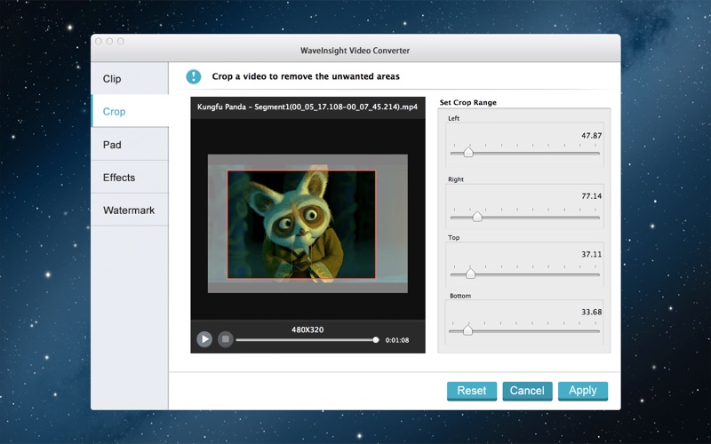
Task: Click the Cancel button
Action: 527,391
